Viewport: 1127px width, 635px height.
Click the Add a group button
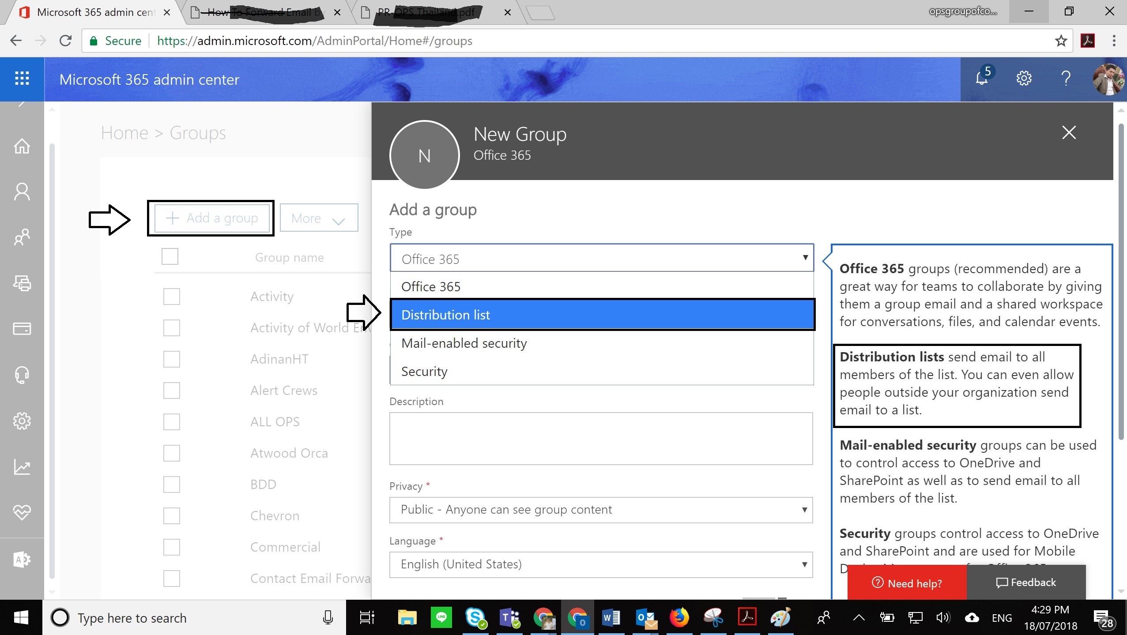click(x=211, y=218)
